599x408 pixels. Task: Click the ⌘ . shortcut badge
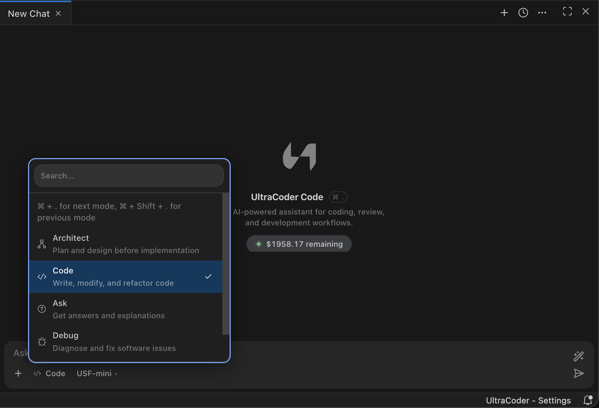[338, 197]
